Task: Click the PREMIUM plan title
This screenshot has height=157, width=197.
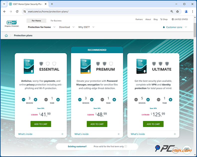Action: point(105,69)
